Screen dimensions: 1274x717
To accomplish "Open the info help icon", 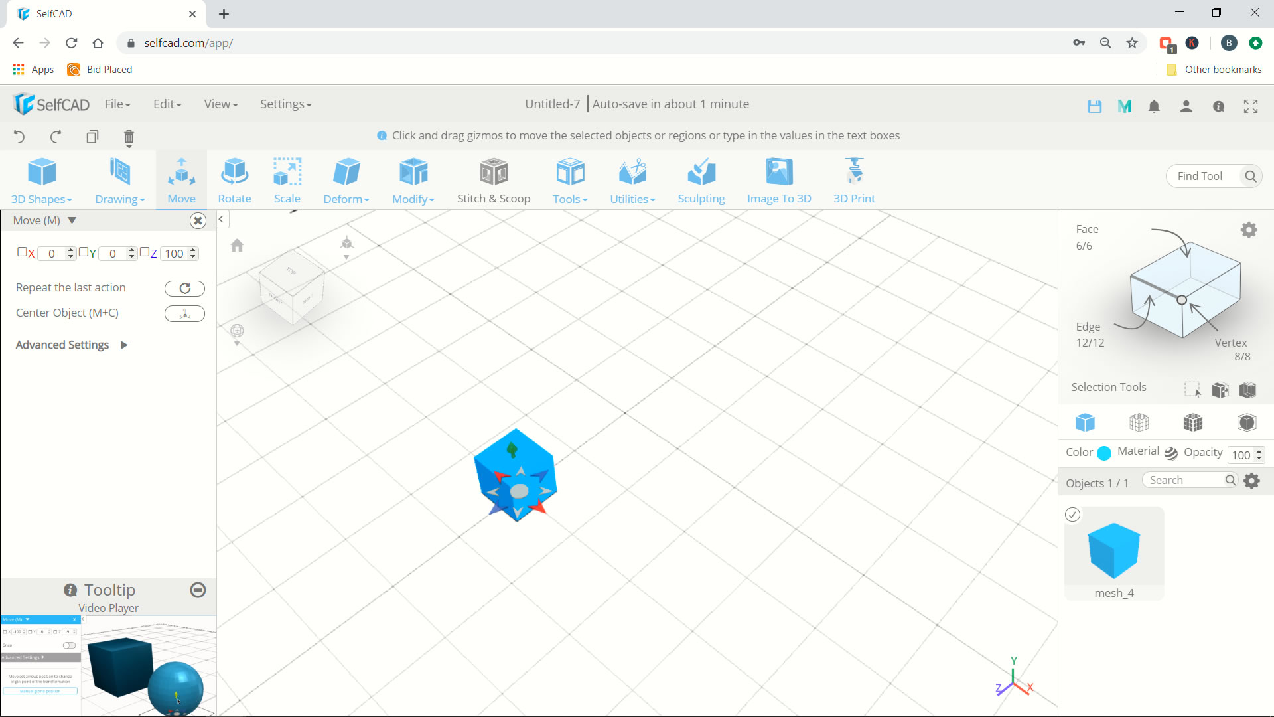I will pyautogui.click(x=1219, y=106).
